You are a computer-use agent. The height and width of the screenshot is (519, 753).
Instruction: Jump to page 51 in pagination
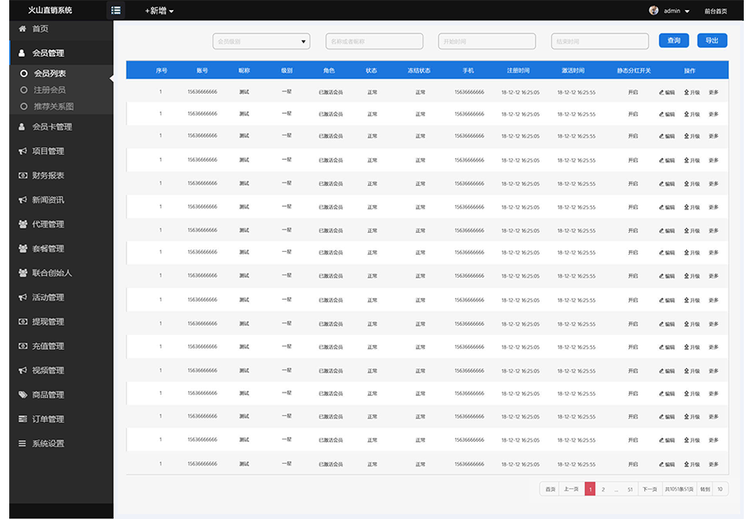click(630, 489)
